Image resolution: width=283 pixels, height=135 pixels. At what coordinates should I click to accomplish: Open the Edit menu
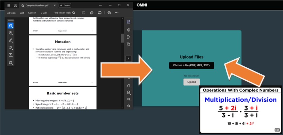click(x=22, y=13)
